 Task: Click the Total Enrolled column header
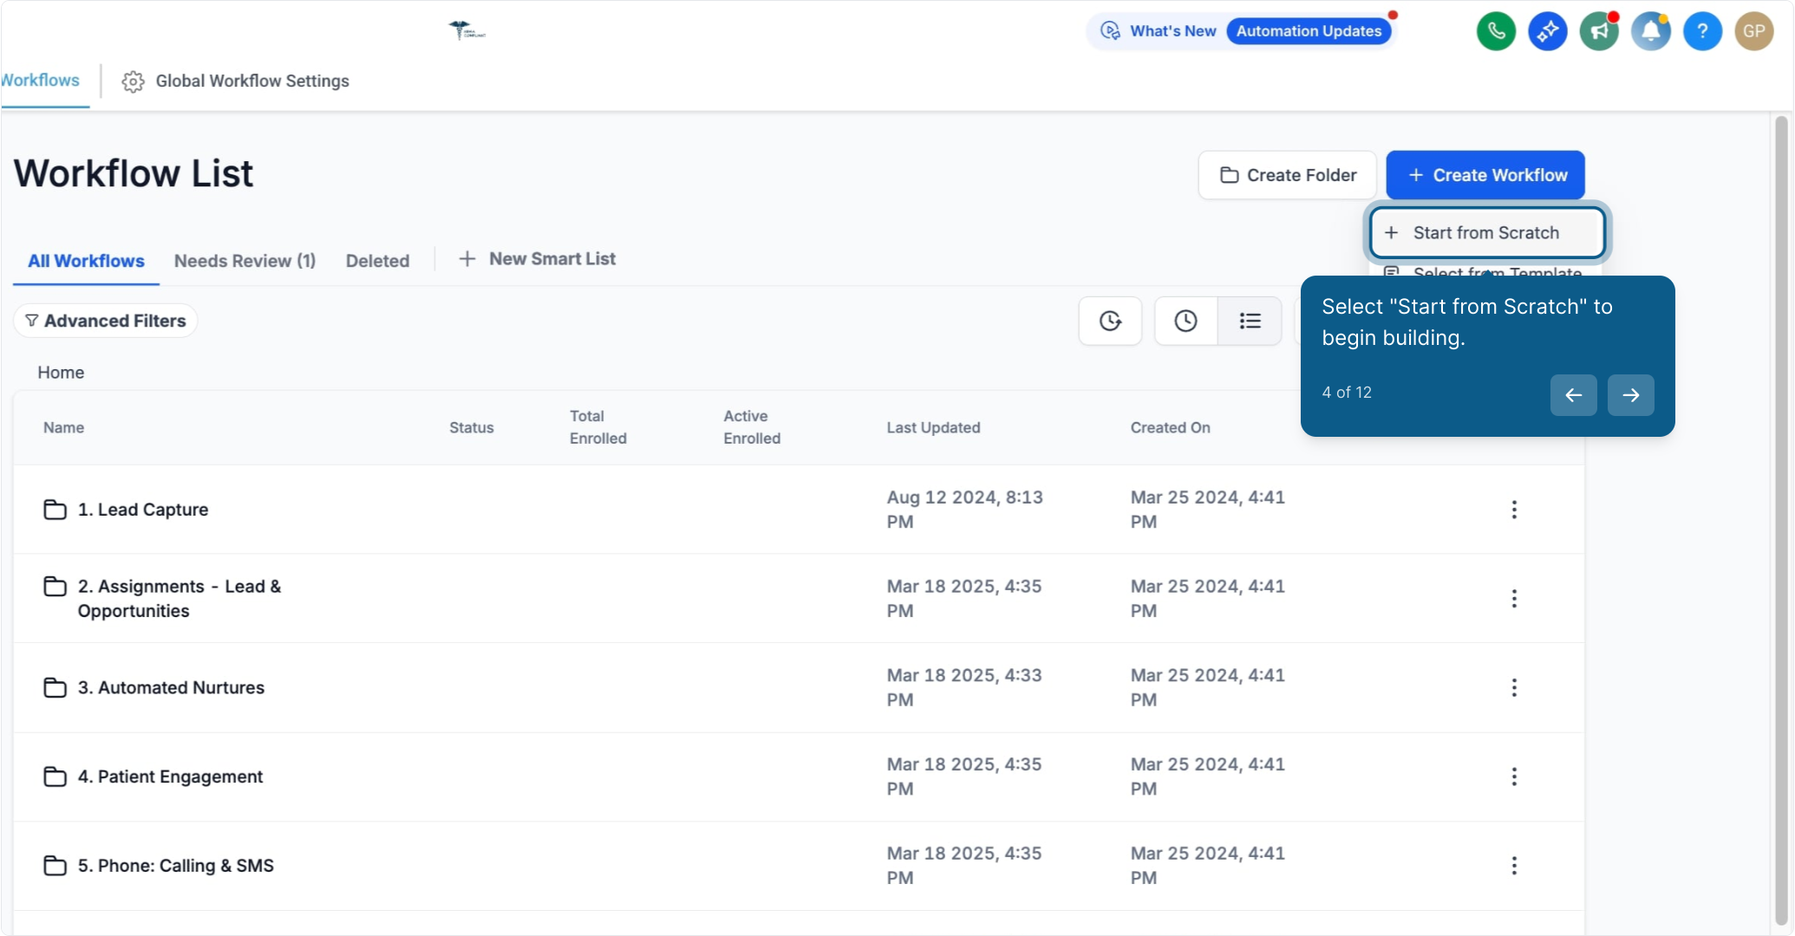coord(597,427)
